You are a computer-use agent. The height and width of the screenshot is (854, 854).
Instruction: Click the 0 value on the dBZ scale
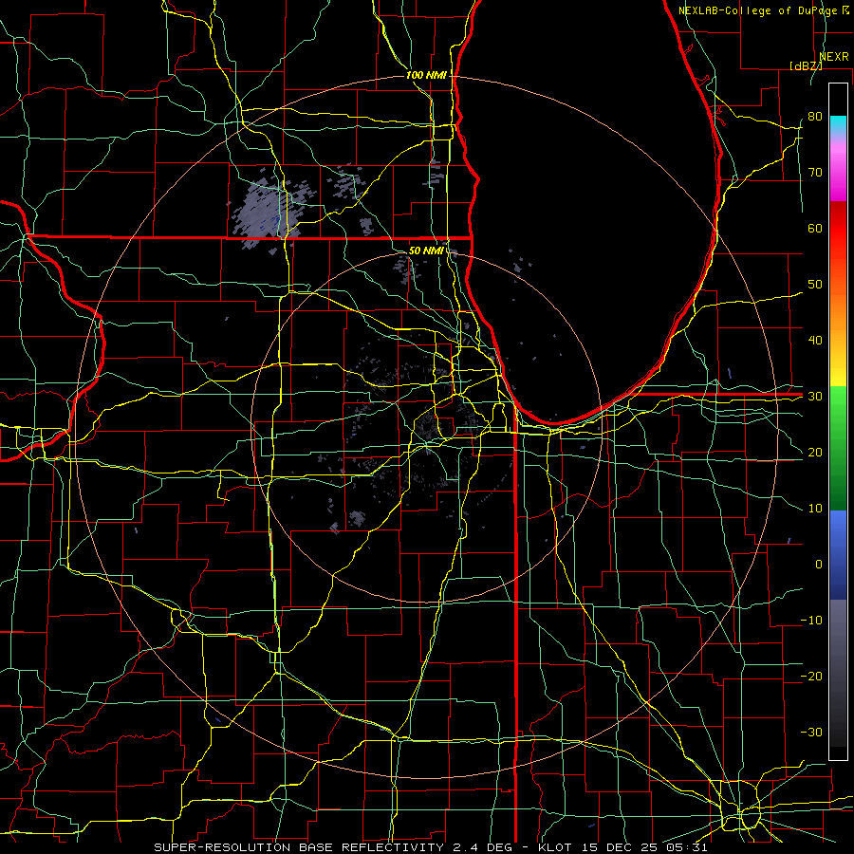819,565
